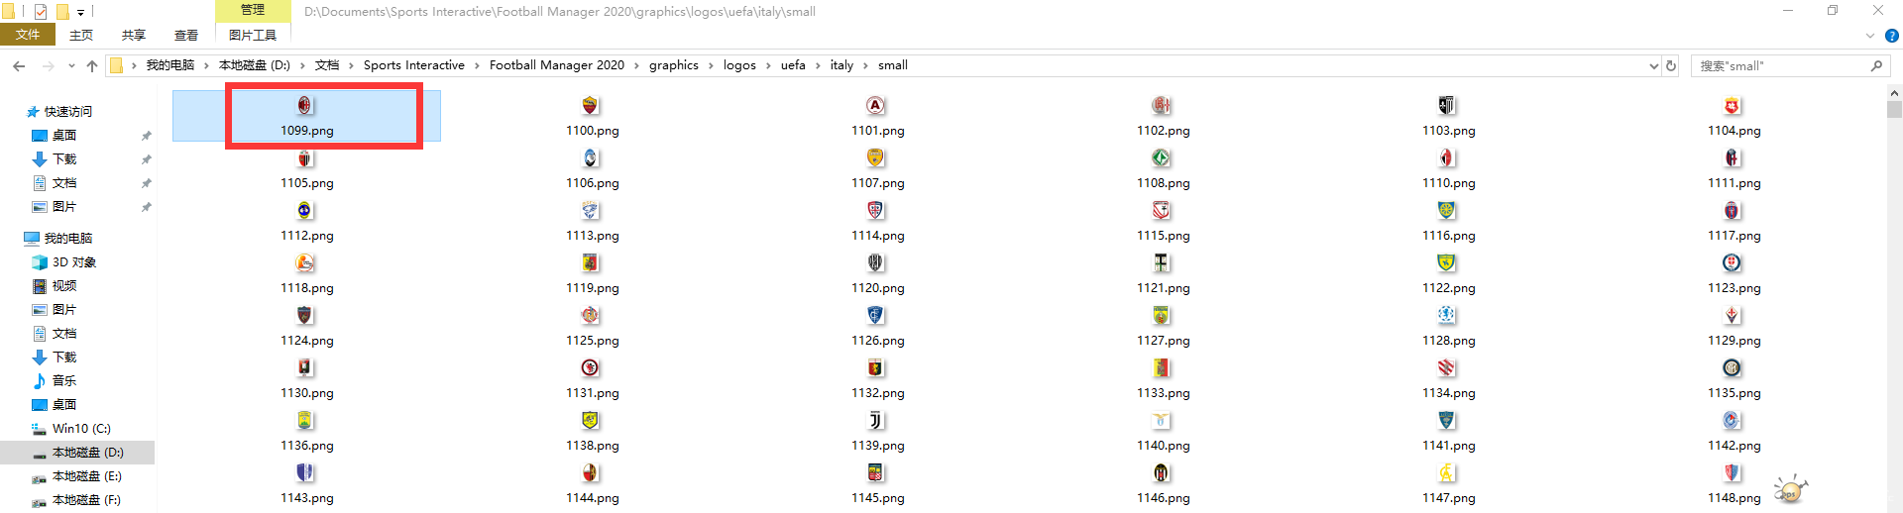Select Win10 (C:) drive
The image size is (1903, 513).
[x=81, y=429]
